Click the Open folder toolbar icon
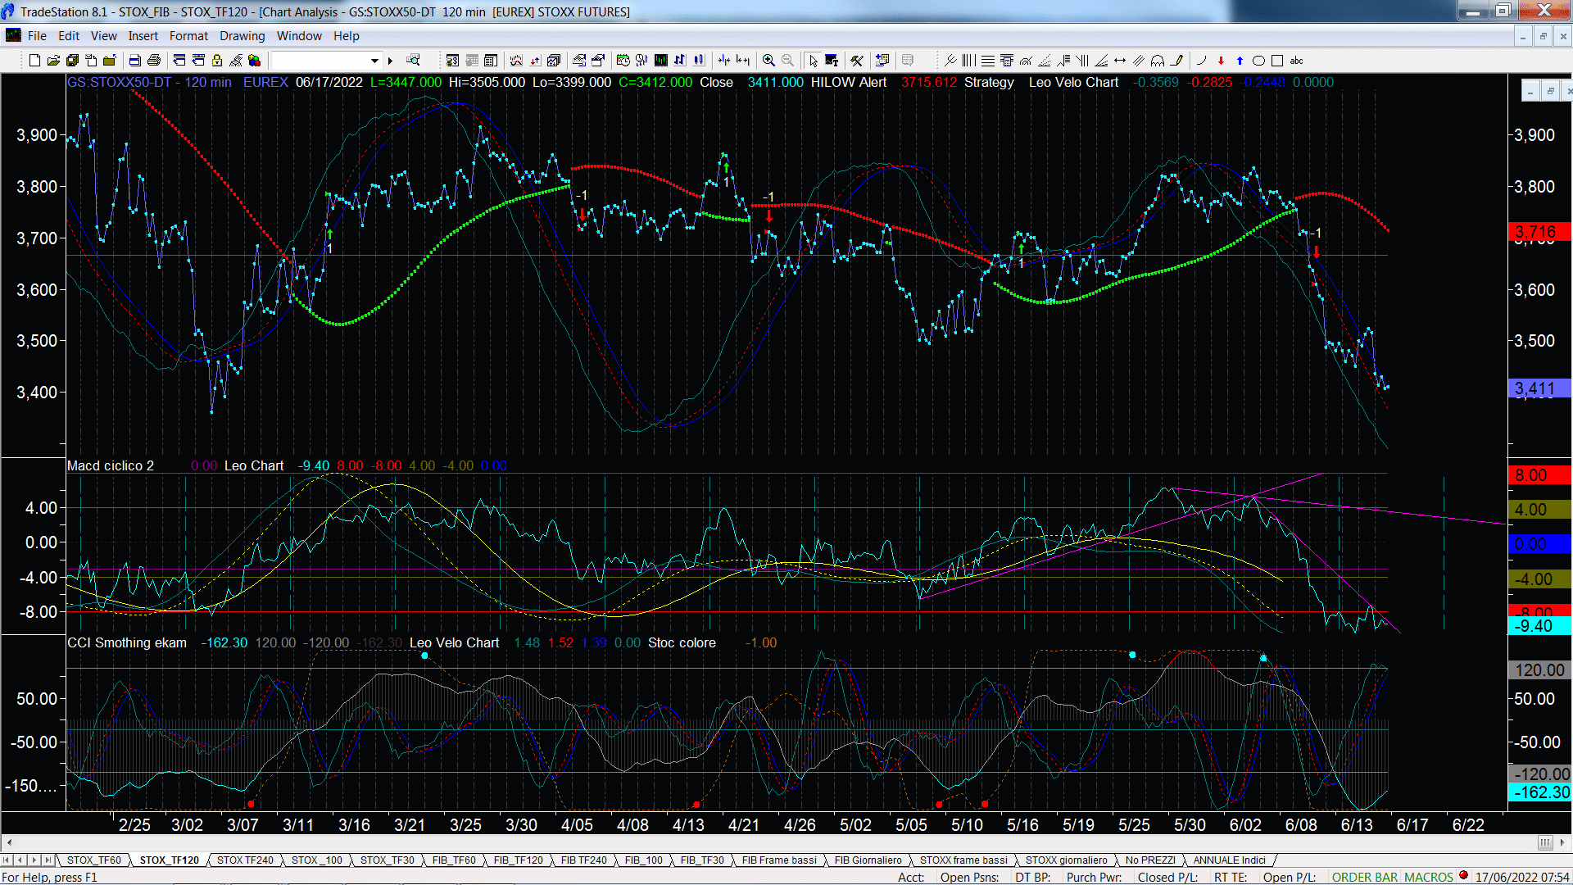 [x=53, y=61]
